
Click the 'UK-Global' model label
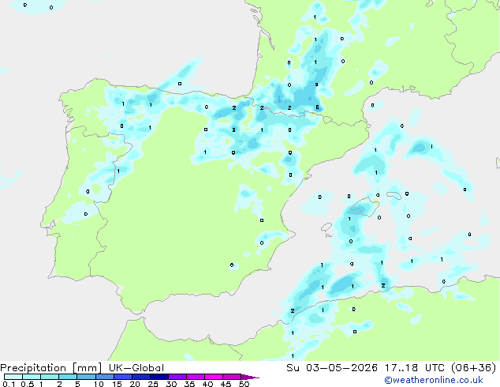coord(136,368)
